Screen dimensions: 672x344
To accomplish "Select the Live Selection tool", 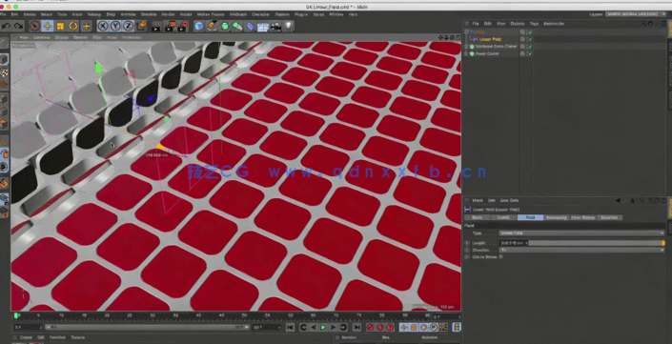I will pyautogui.click(x=34, y=26).
